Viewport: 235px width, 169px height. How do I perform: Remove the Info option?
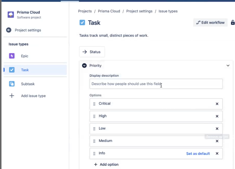pos(217,153)
